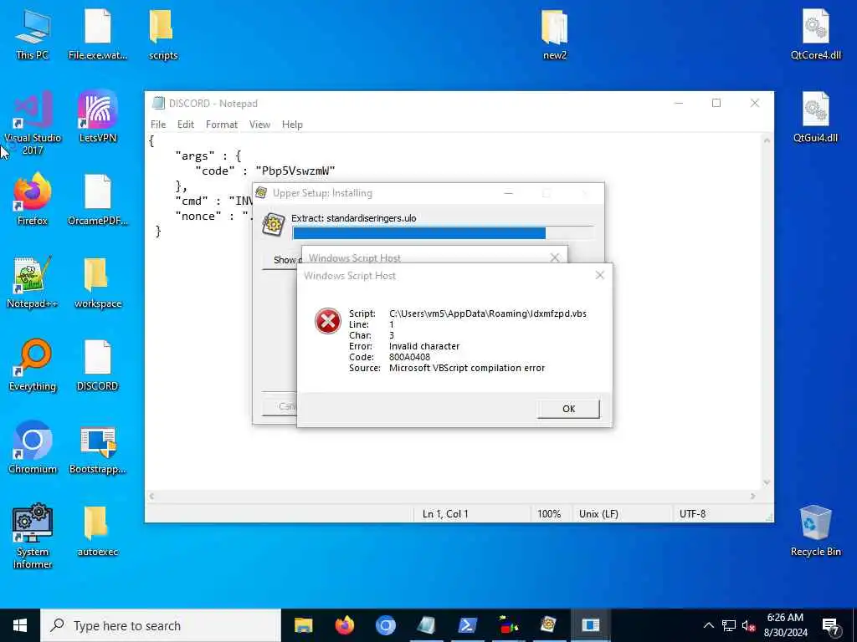Switch to Upper Setup installer in taskbar
Viewport: 857px width, 642px height.
pyautogui.click(x=548, y=625)
